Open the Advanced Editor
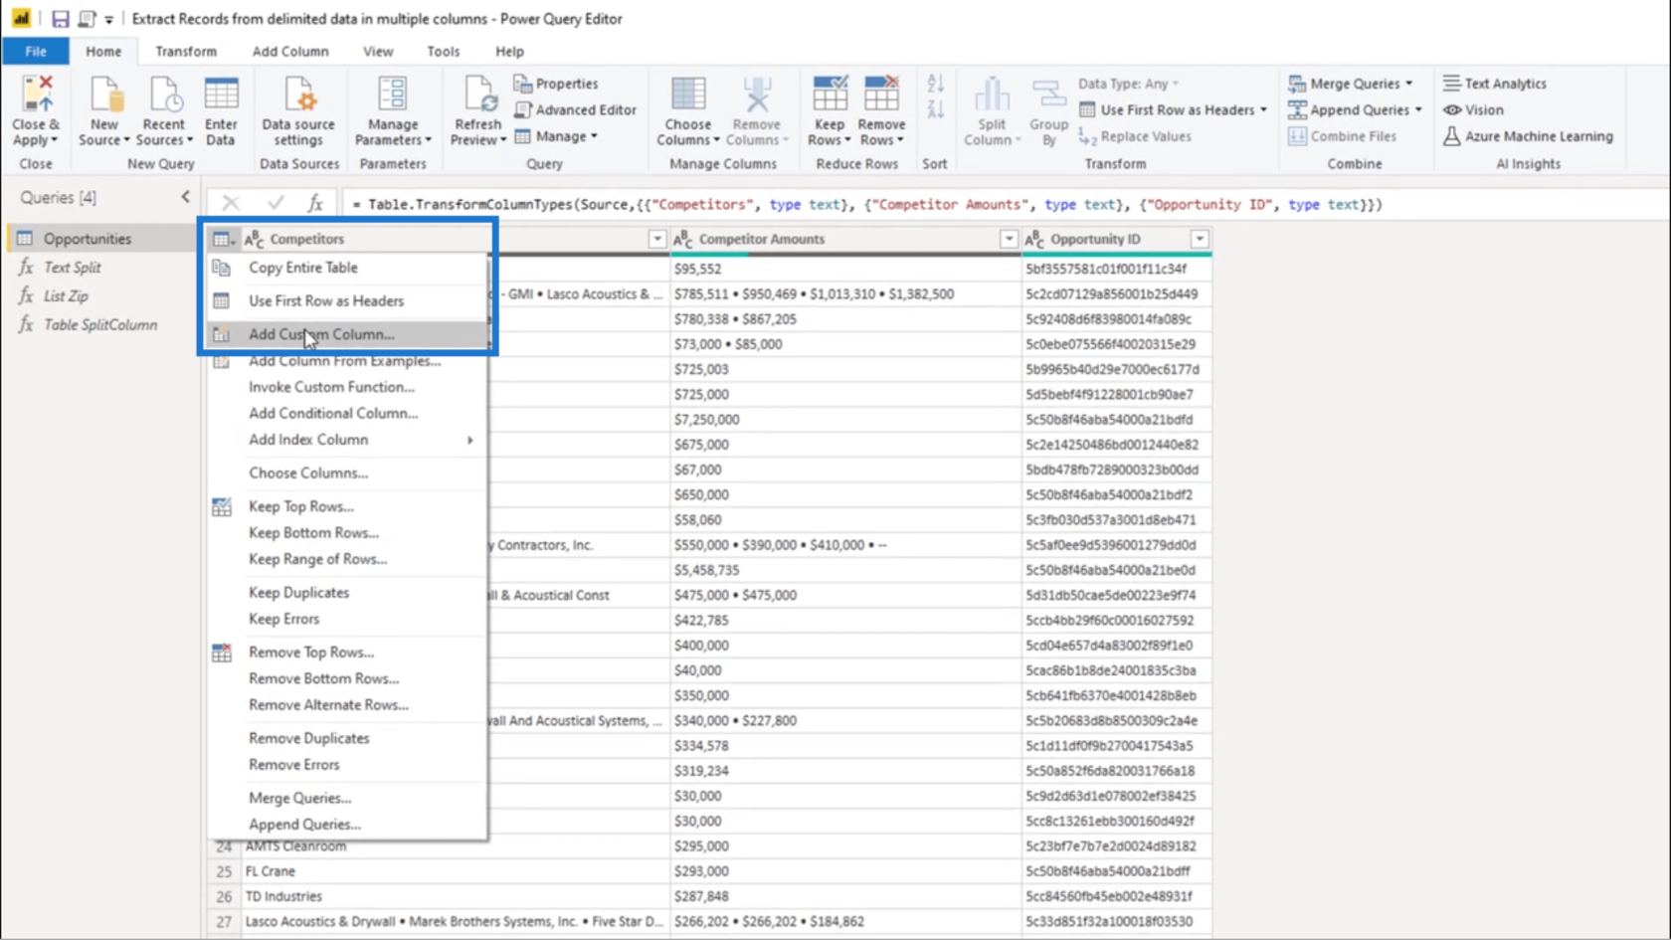The height and width of the screenshot is (940, 1671). (x=575, y=109)
